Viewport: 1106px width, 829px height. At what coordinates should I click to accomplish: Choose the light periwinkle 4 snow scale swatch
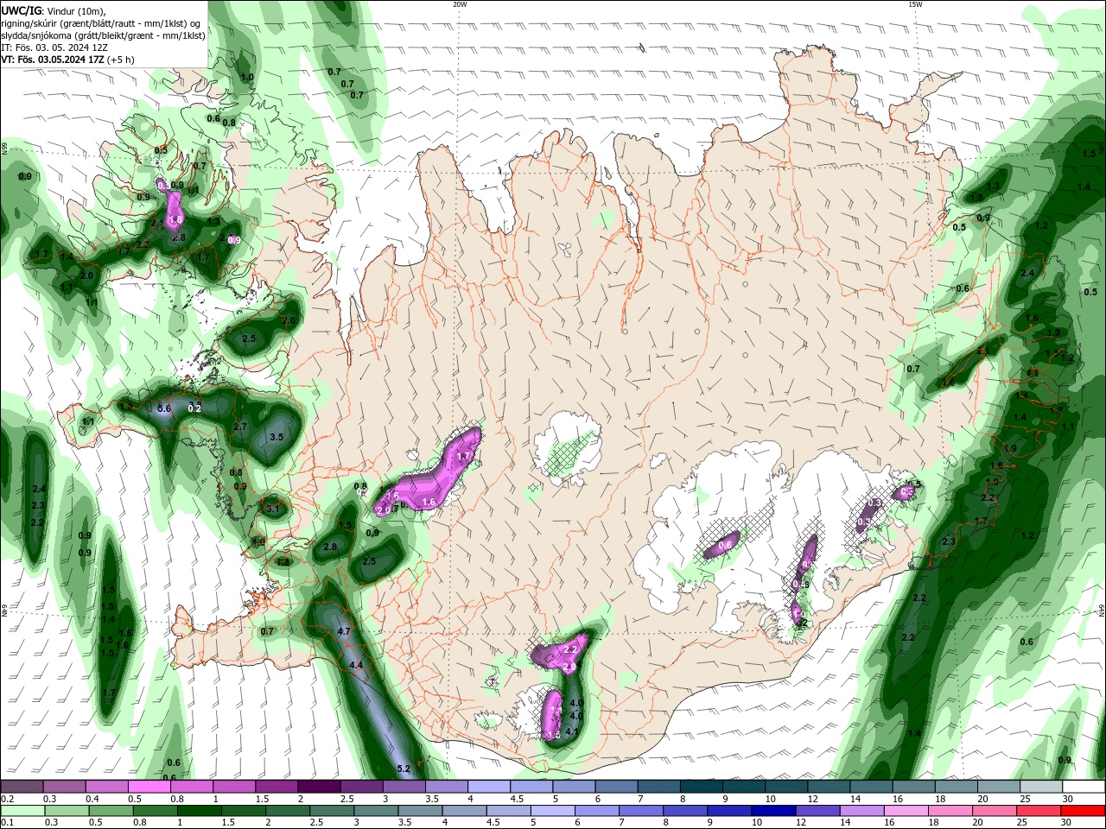(487, 787)
